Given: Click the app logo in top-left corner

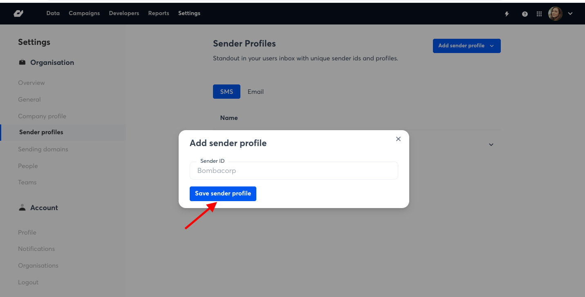Looking at the screenshot, I should point(18,13).
